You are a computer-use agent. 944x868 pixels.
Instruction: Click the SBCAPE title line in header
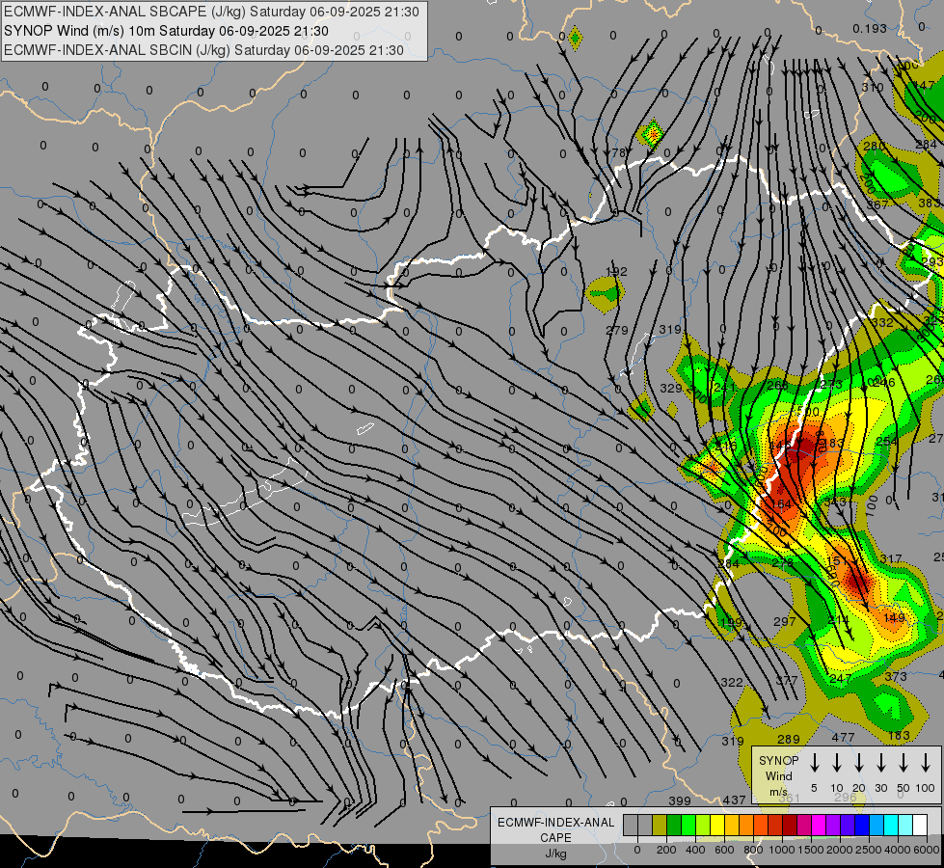(x=211, y=12)
